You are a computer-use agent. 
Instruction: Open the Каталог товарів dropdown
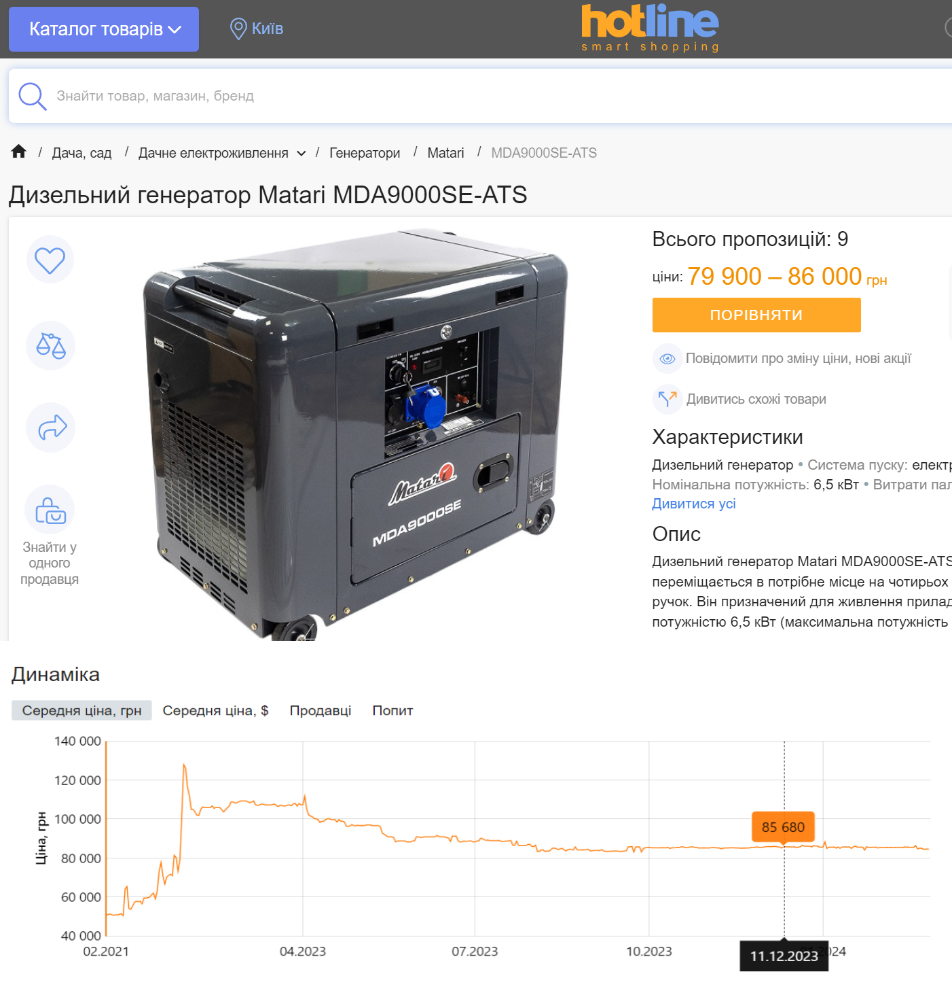[x=104, y=29]
